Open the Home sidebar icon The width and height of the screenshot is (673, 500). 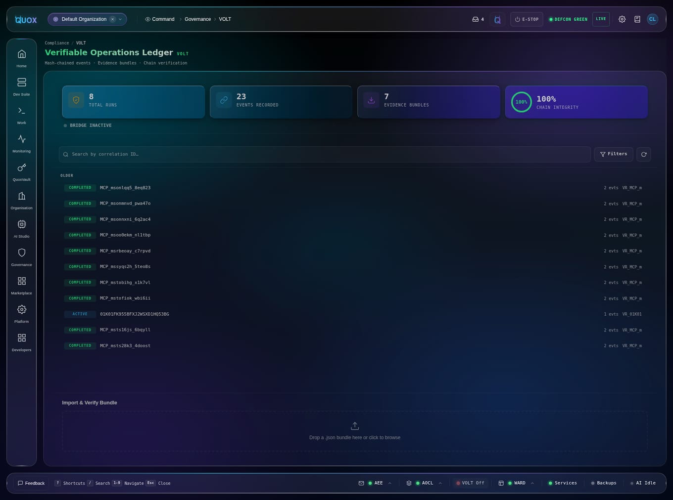[21, 58]
